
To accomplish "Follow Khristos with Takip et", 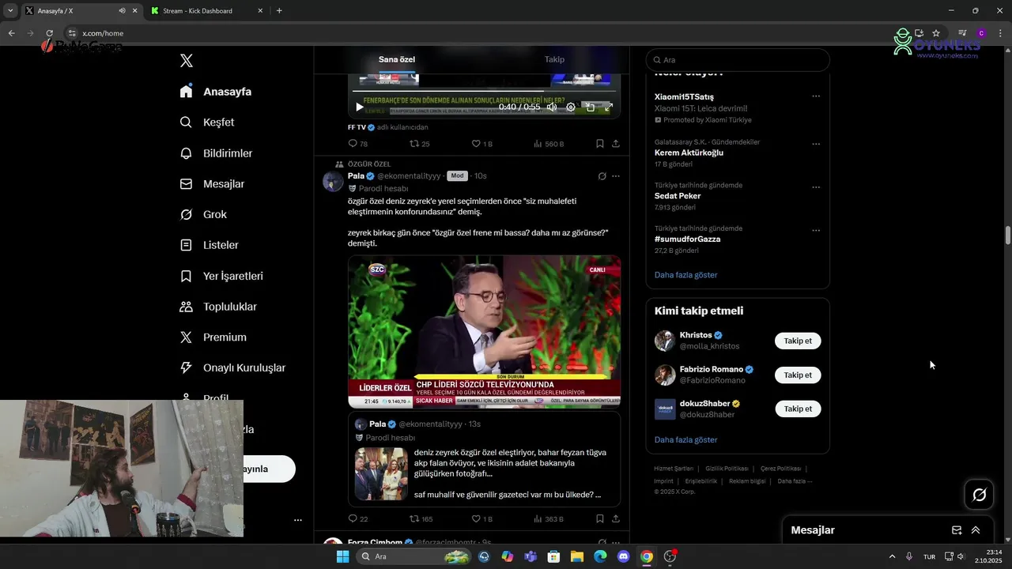I will tap(797, 341).
